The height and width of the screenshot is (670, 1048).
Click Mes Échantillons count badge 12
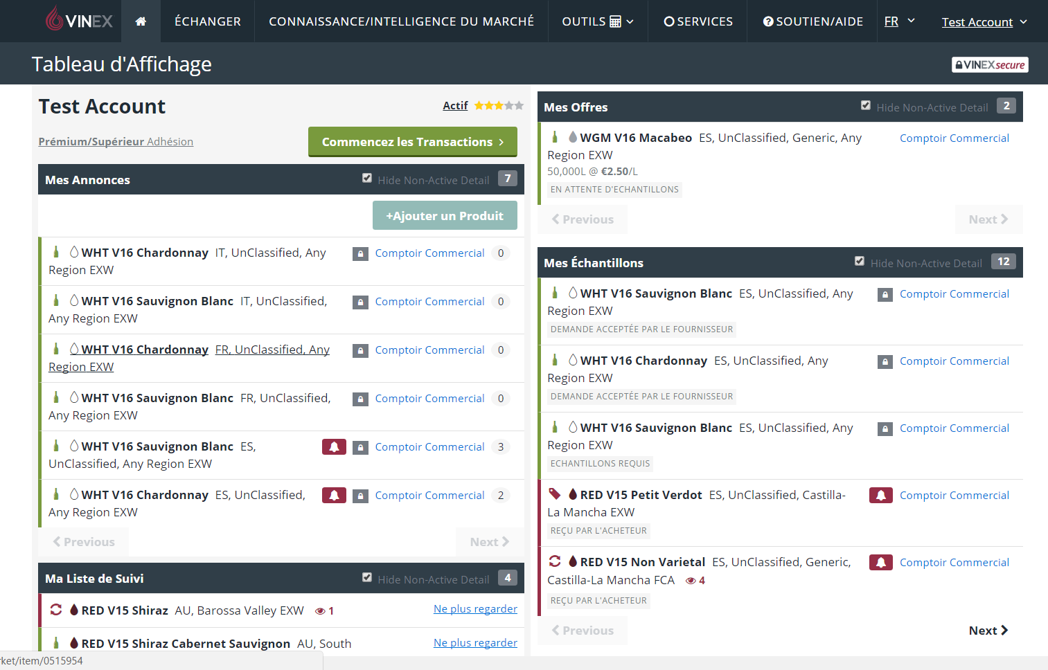click(x=1004, y=262)
